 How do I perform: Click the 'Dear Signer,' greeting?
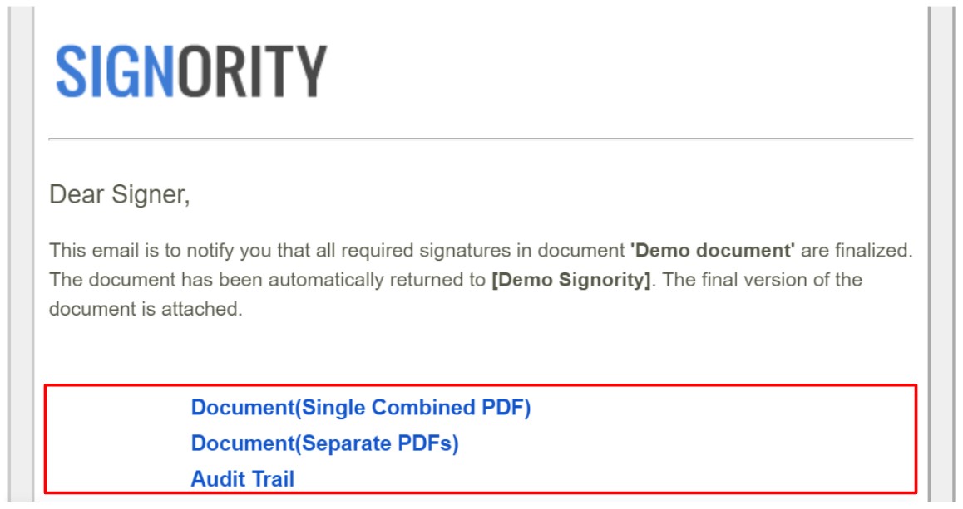coord(120,195)
